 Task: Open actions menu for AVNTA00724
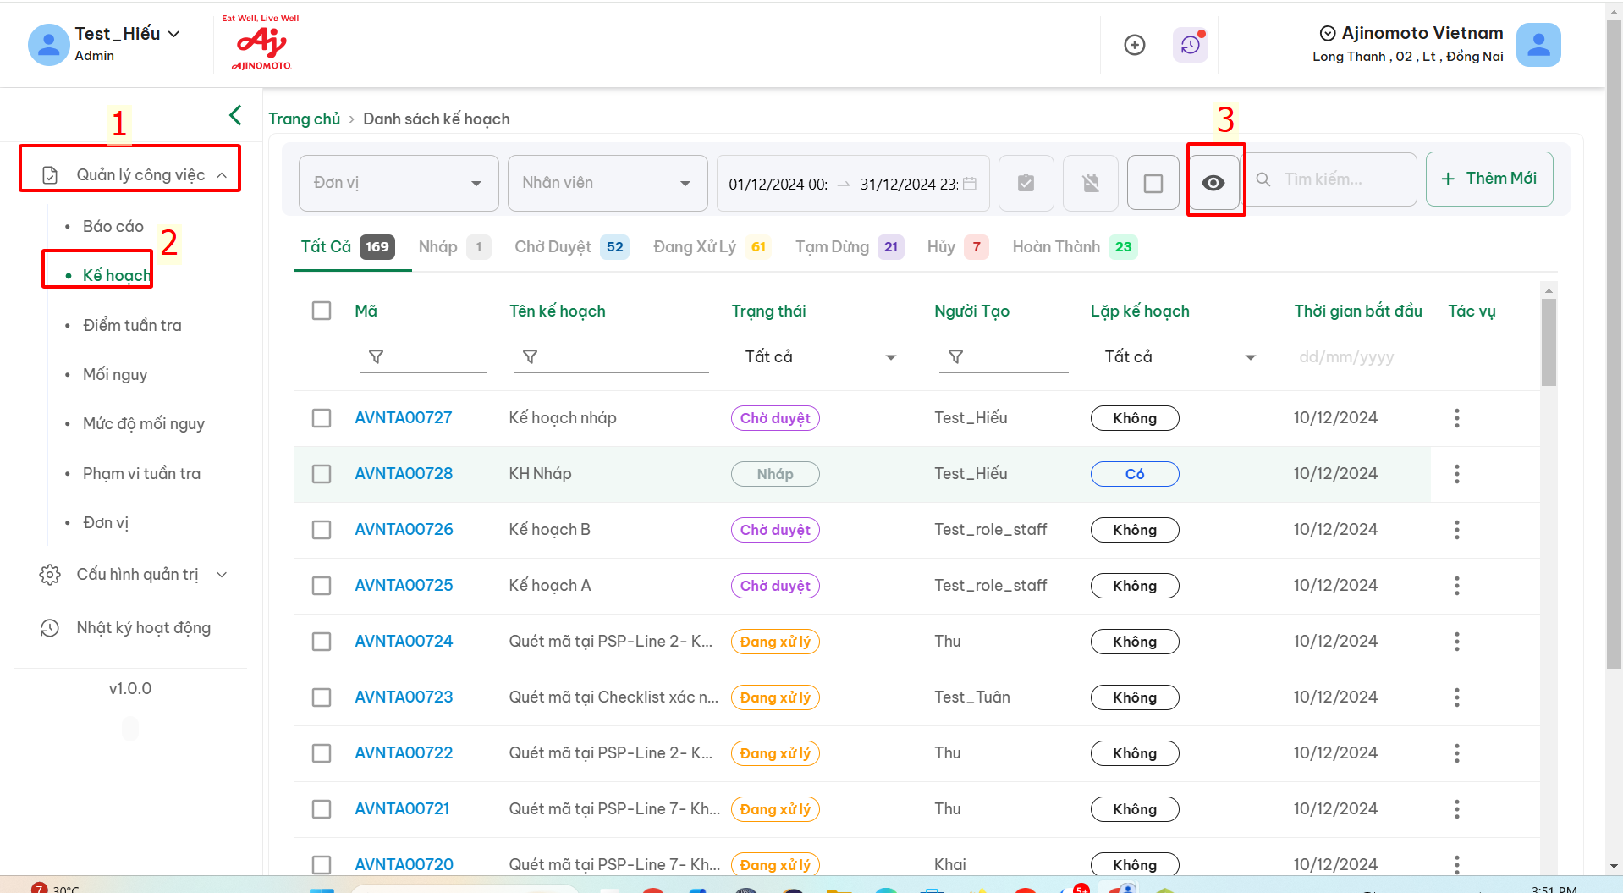1456,642
